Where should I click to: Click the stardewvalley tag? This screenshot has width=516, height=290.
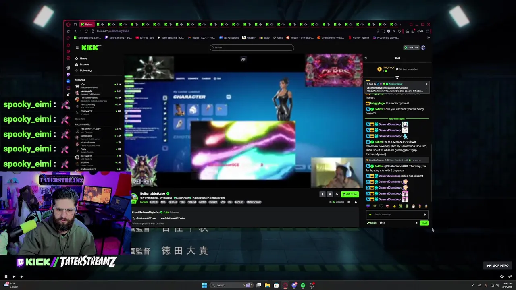[x=254, y=202]
